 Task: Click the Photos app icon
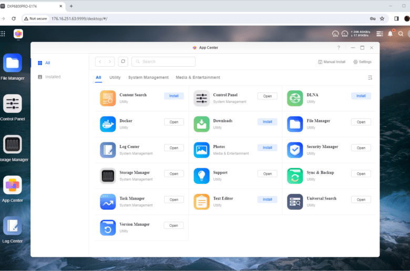tap(202, 150)
